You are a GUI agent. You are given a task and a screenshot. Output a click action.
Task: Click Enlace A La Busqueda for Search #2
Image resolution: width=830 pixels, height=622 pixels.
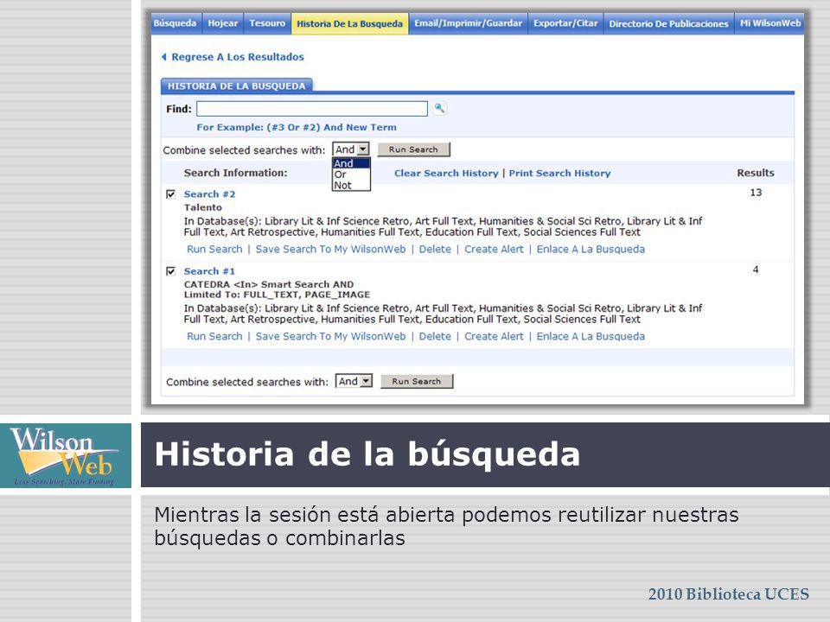tap(591, 249)
